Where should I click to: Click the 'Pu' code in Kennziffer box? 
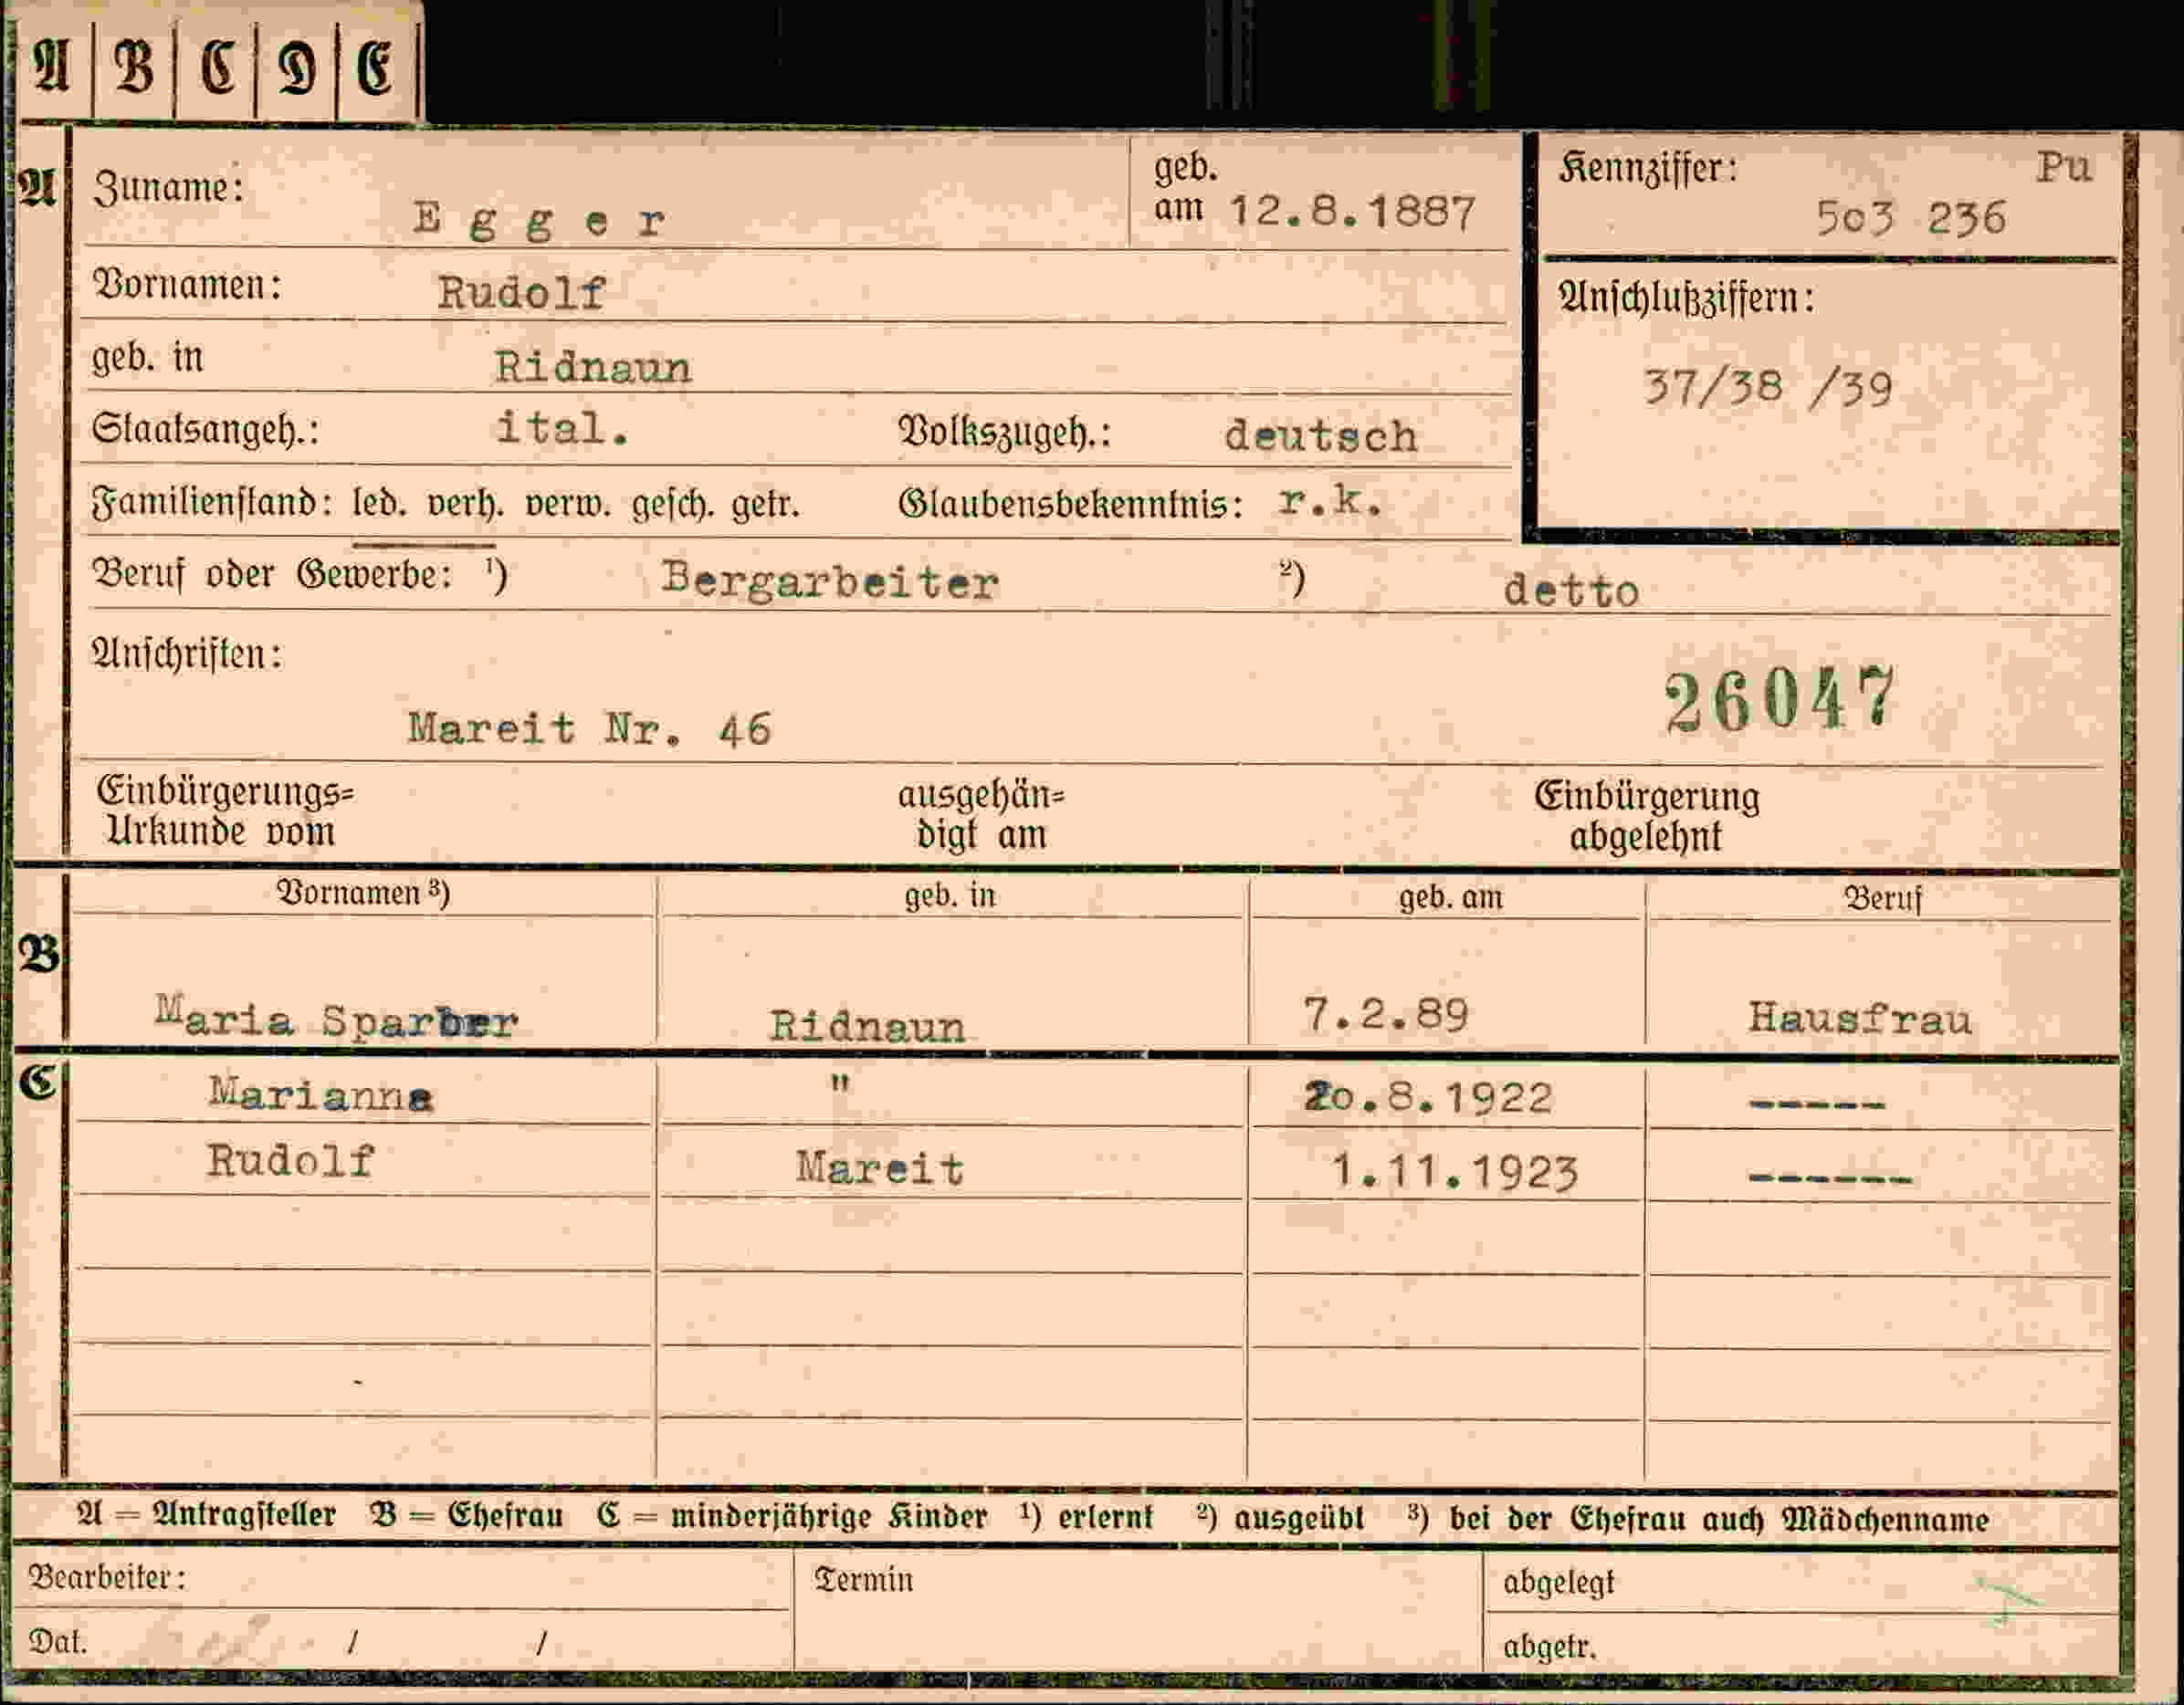[x=2064, y=167]
